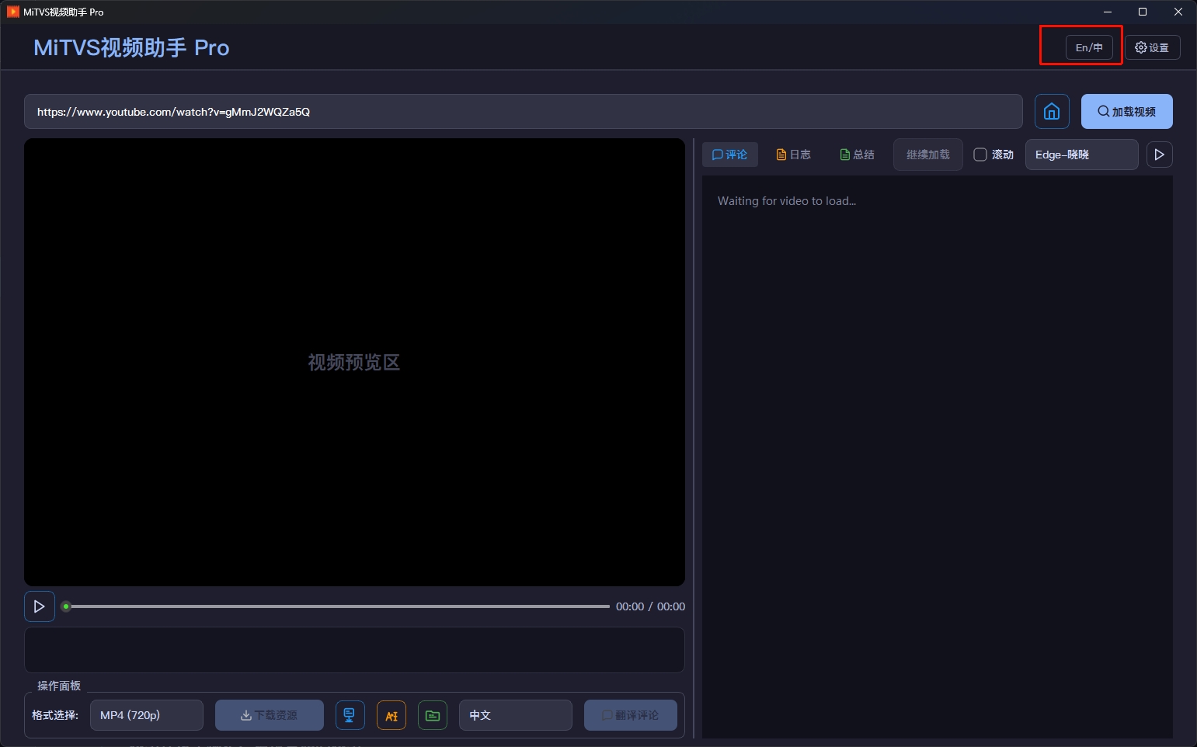
Task: Select the orange AI translation icon
Action: [391, 714]
